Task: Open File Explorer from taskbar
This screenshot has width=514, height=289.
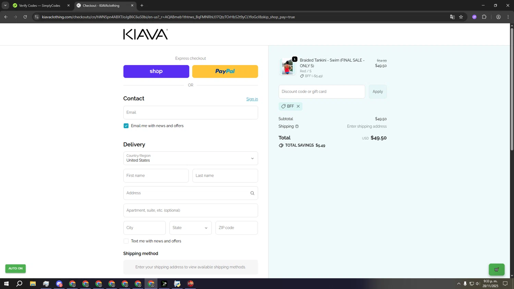Action: pos(33,284)
